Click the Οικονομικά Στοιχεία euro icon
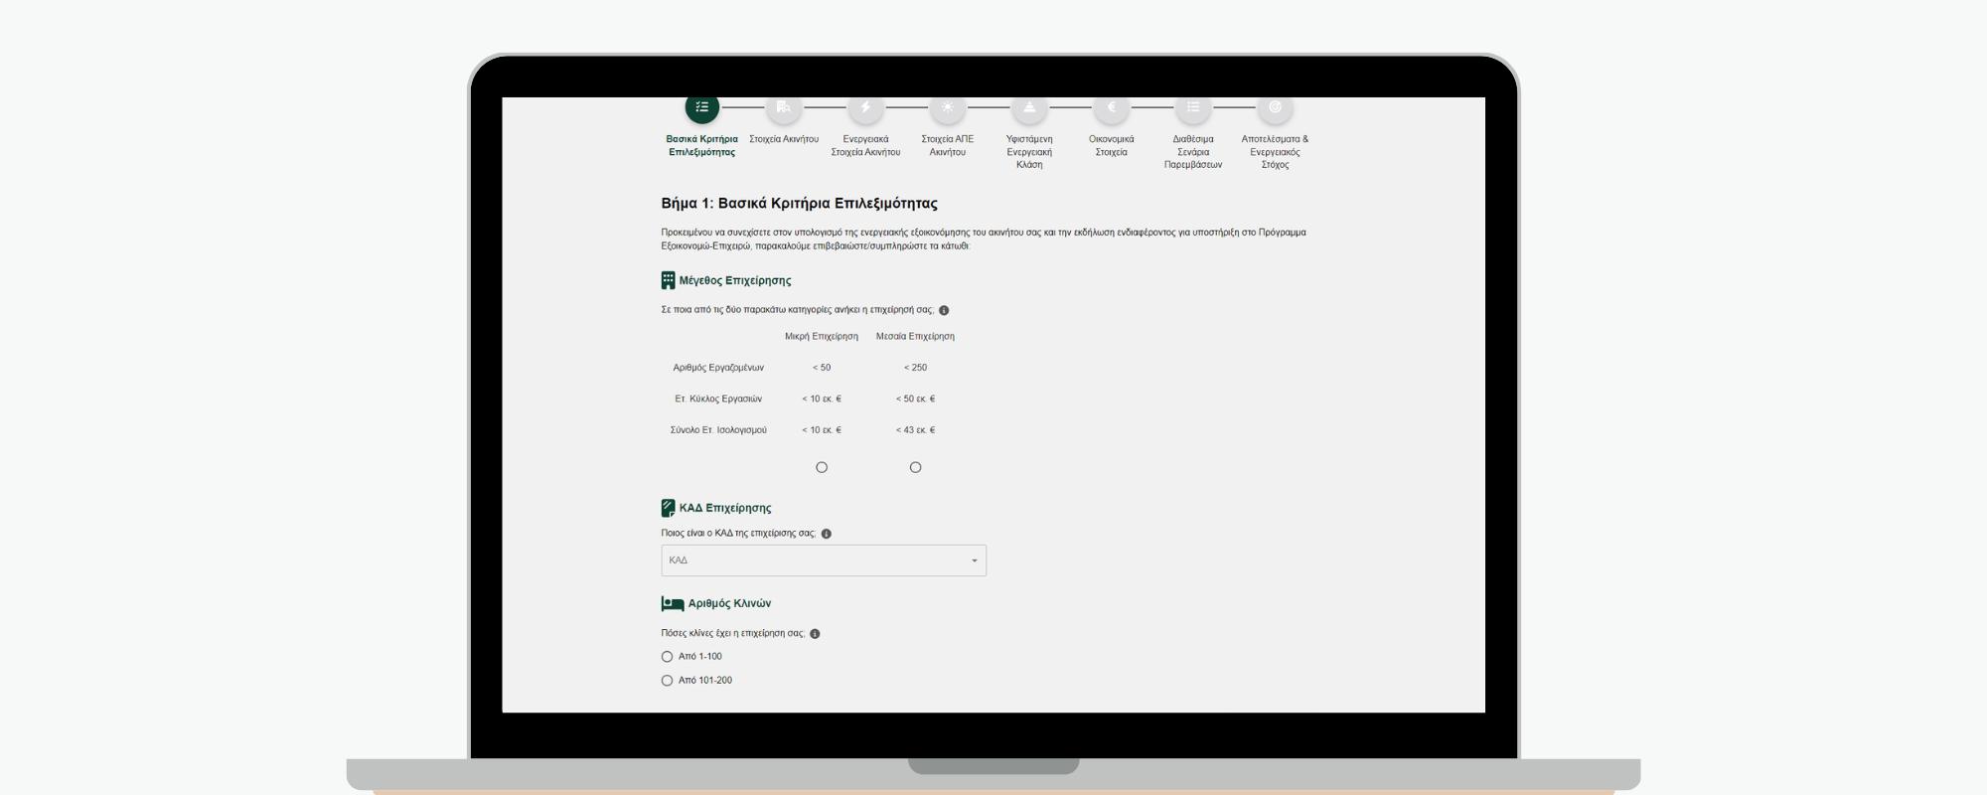The width and height of the screenshot is (1987, 795). pos(1111,107)
